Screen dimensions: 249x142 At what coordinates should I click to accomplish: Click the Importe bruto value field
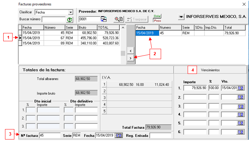click(x=86, y=93)
